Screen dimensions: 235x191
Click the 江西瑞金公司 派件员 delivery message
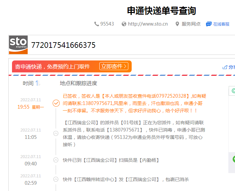coord(134,134)
